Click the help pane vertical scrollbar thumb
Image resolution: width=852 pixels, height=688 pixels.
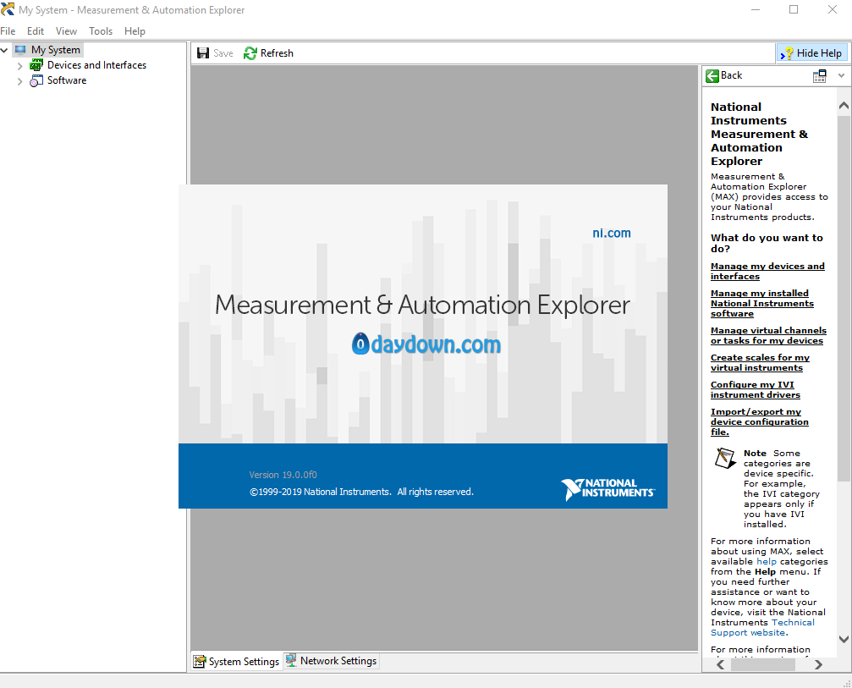[844, 298]
